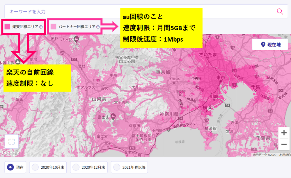This screenshot has height=178, width=291.
Task: Click the 神奈川県 prefecture label
Action: [169, 114]
